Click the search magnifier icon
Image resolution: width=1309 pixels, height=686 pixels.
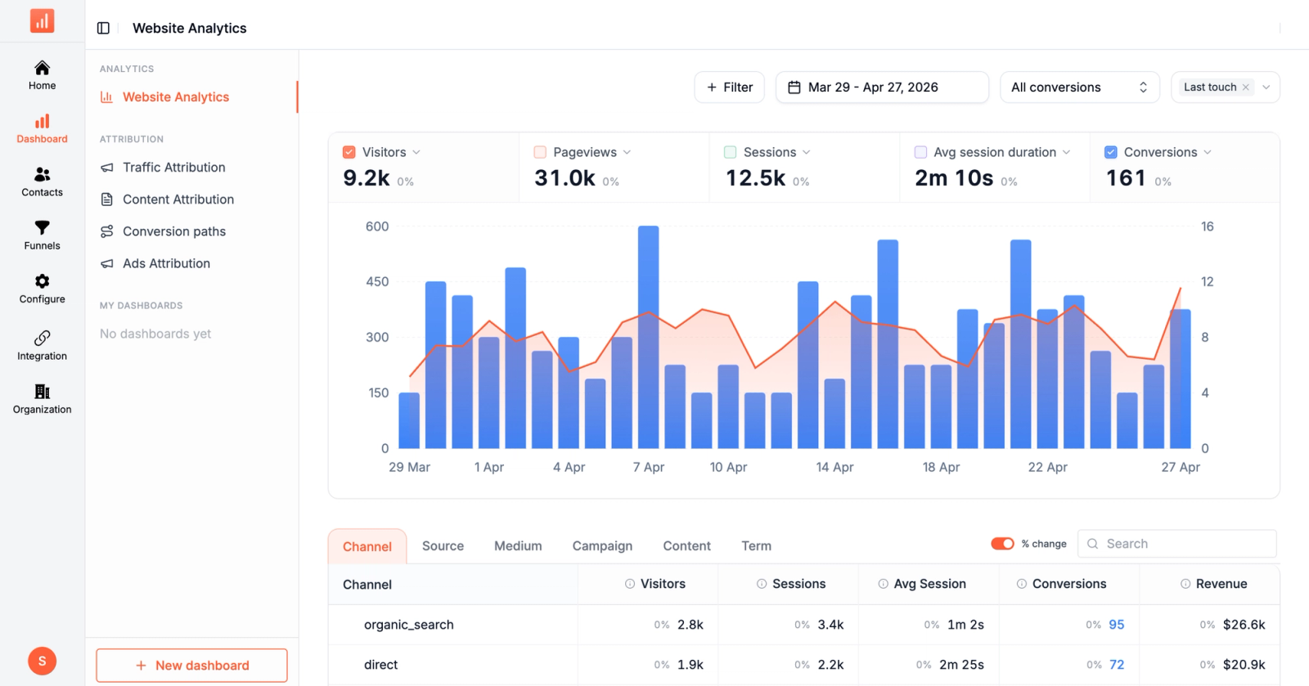click(1092, 544)
